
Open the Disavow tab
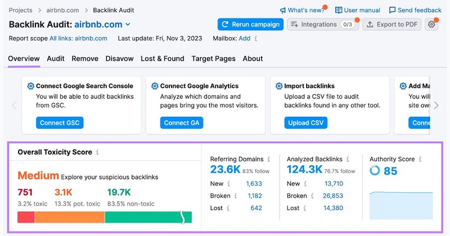[x=119, y=58]
